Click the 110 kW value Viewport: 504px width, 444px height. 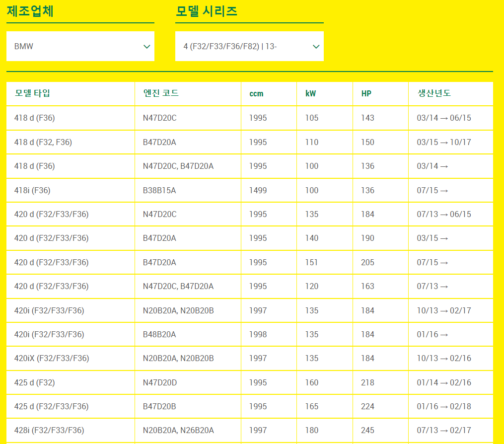tap(312, 142)
